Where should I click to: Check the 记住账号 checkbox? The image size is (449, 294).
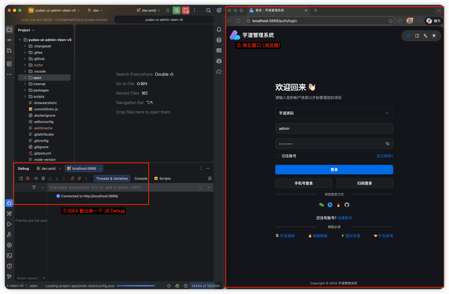277,156
